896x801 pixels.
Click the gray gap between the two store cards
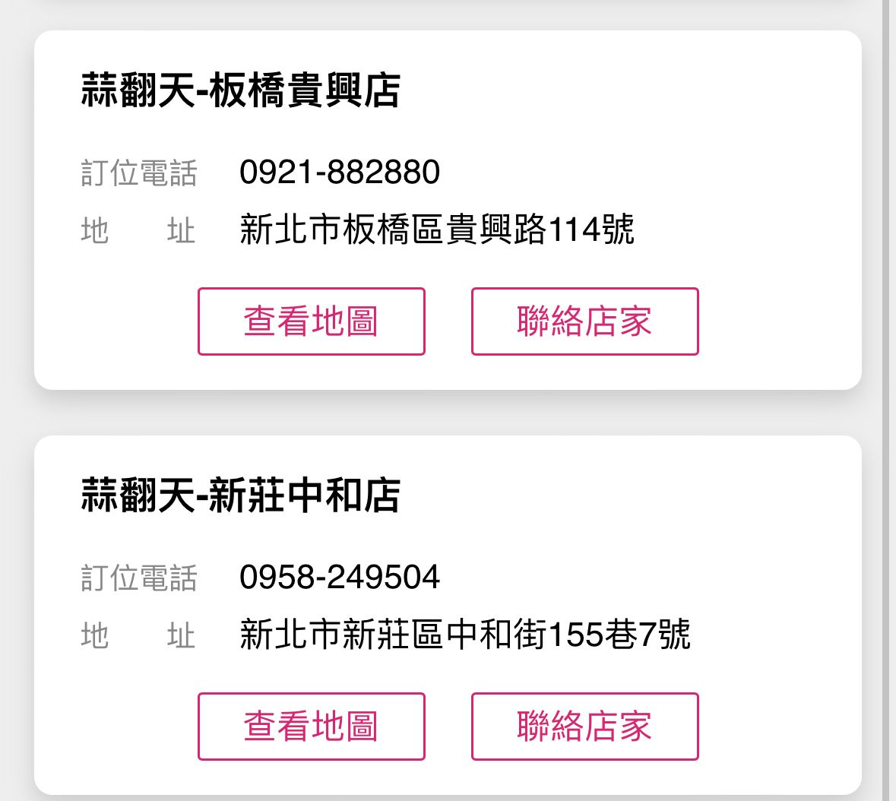click(448, 413)
